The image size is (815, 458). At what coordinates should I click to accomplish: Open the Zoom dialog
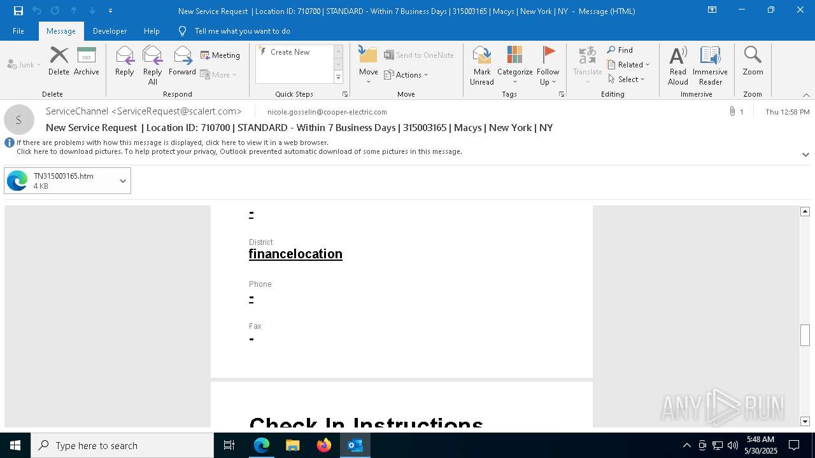point(753,62)
